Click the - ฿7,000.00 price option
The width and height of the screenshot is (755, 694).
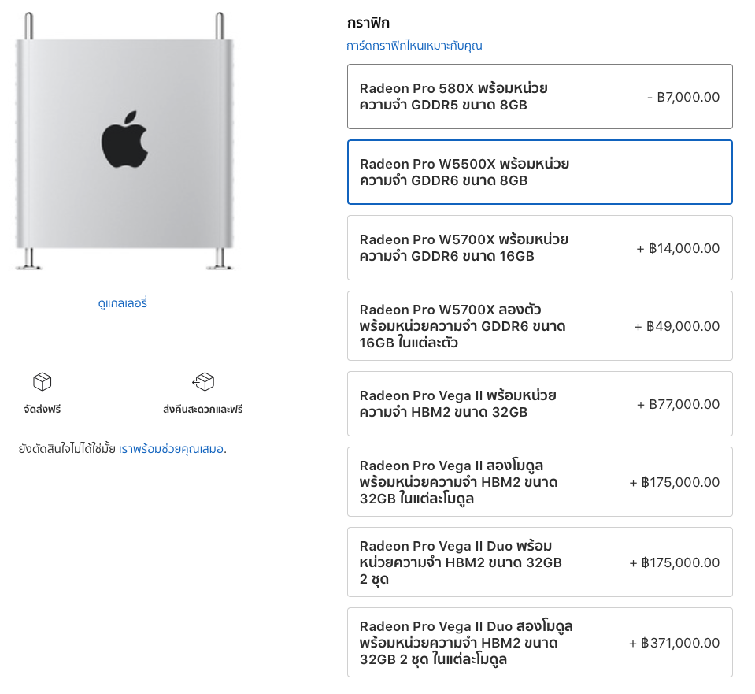tap(683, 97)
